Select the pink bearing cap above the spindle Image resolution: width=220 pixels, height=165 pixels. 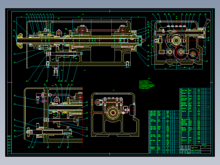coord(59,33)
